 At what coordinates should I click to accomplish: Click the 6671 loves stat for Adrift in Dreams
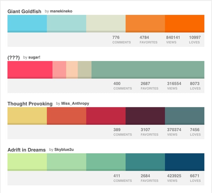(195, 178)
